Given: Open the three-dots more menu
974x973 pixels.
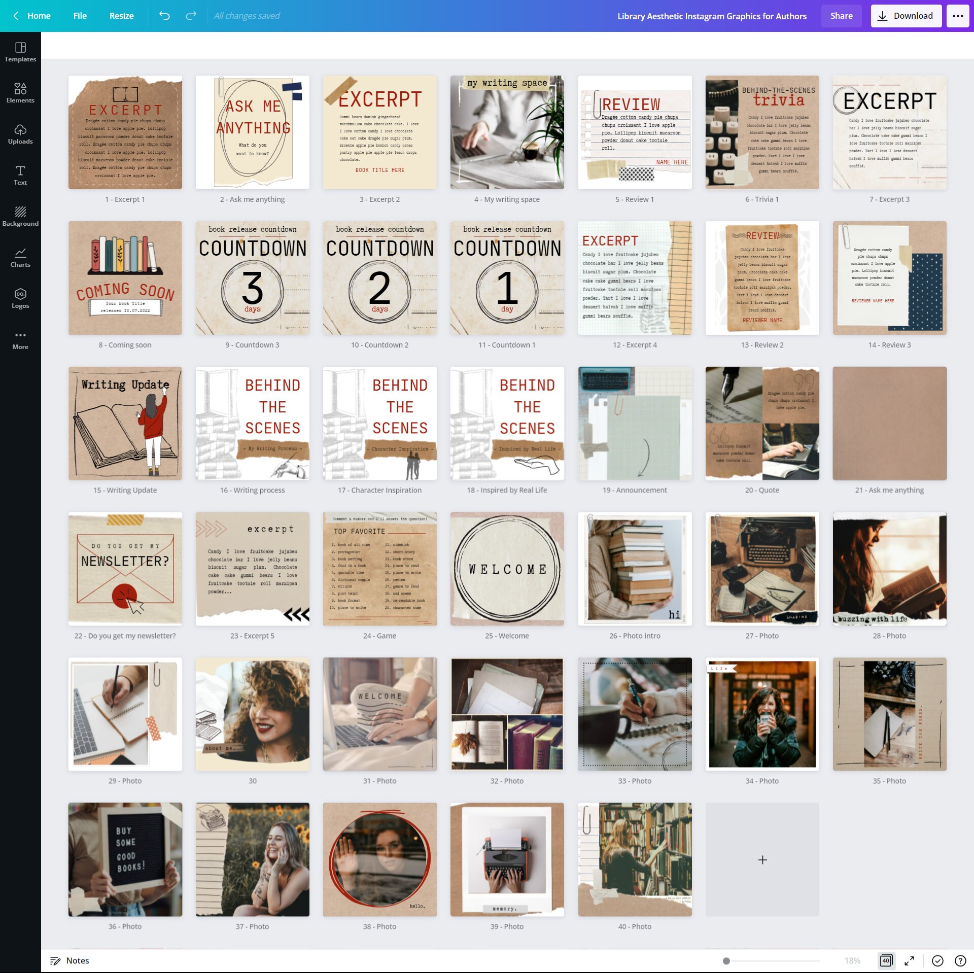Looking at the screenshot, I should point(958,16).
